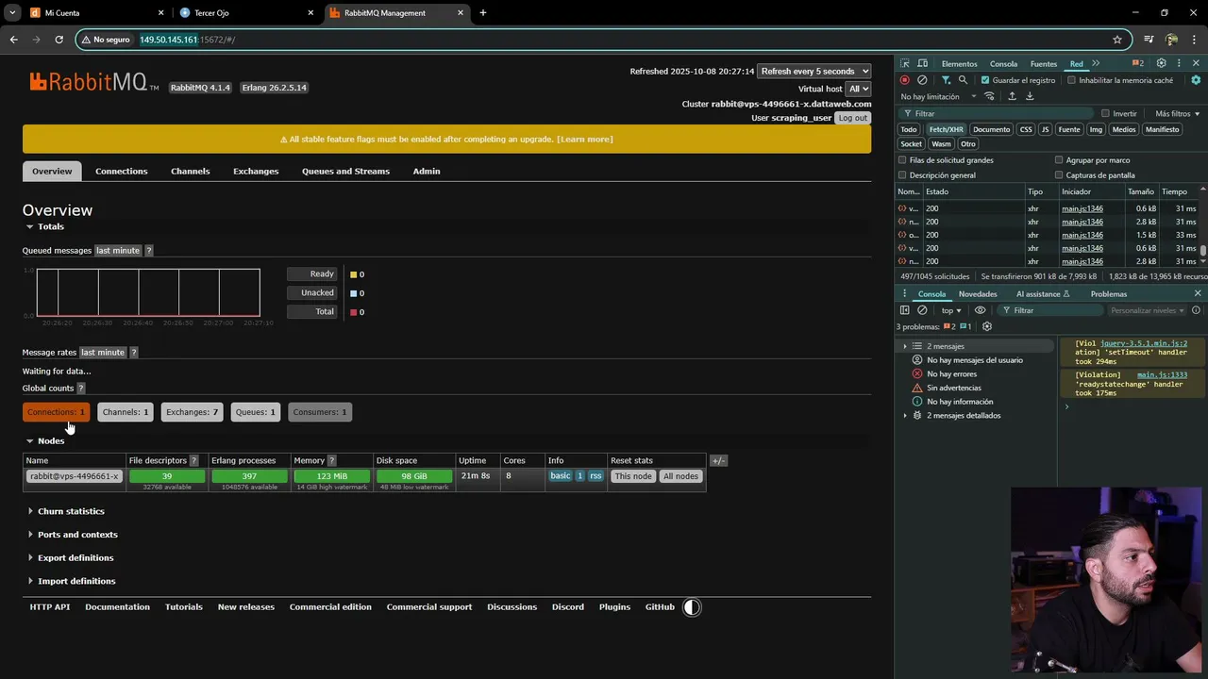This screenshot has height=679, width=1208.
Task: Stop recording network log with red record icon
Action: 905,80
